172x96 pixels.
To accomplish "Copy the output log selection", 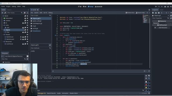I will [x=149, y=76].
